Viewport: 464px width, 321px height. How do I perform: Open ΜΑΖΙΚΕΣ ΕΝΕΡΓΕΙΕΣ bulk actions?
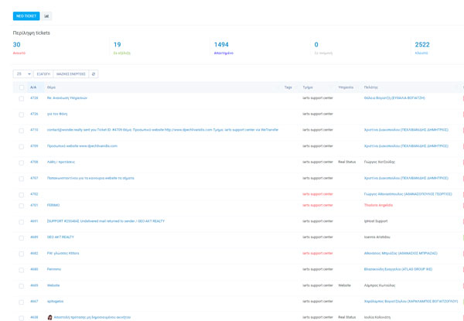[x=71, y=74]
